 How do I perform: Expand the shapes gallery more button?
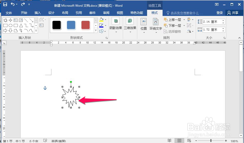click(36, 31)
